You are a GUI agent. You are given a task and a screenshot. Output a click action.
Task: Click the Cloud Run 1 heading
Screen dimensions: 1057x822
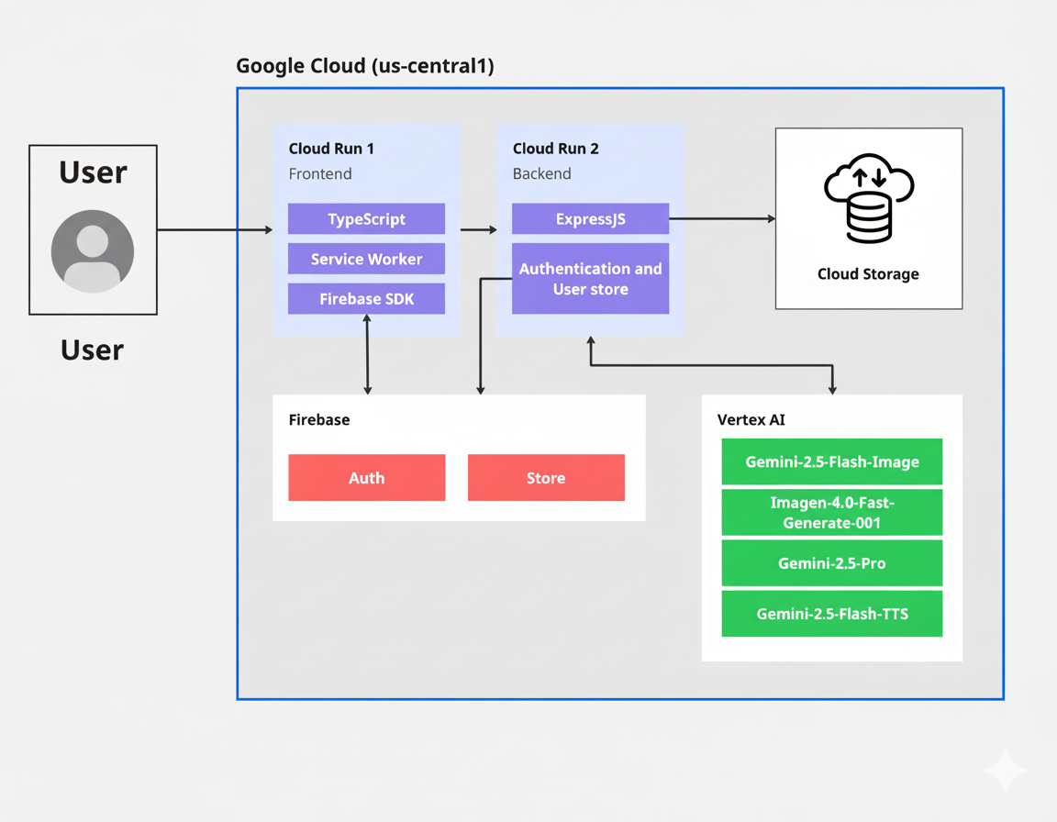pos(331,149)
